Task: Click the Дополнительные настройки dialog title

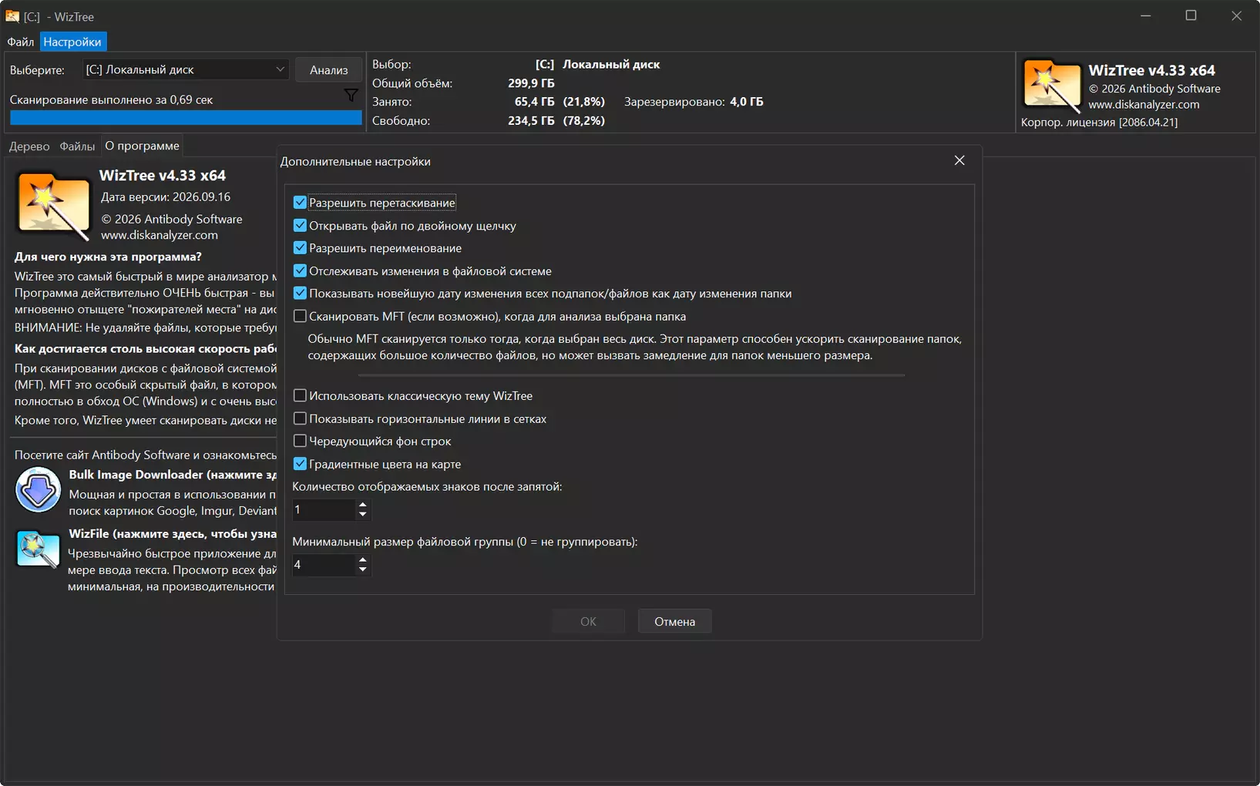Action: (x=355, y=161)
